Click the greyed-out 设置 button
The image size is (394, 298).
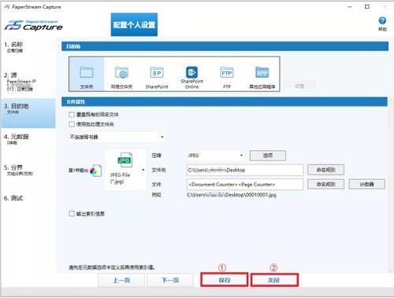coord(299,86)
